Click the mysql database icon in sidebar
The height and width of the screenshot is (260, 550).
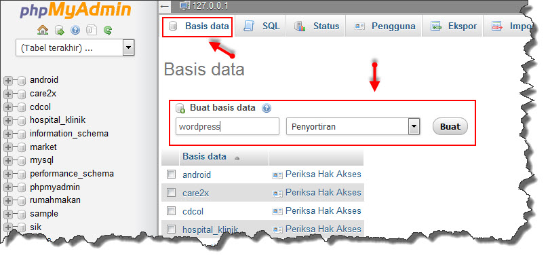tap(22, 162)
